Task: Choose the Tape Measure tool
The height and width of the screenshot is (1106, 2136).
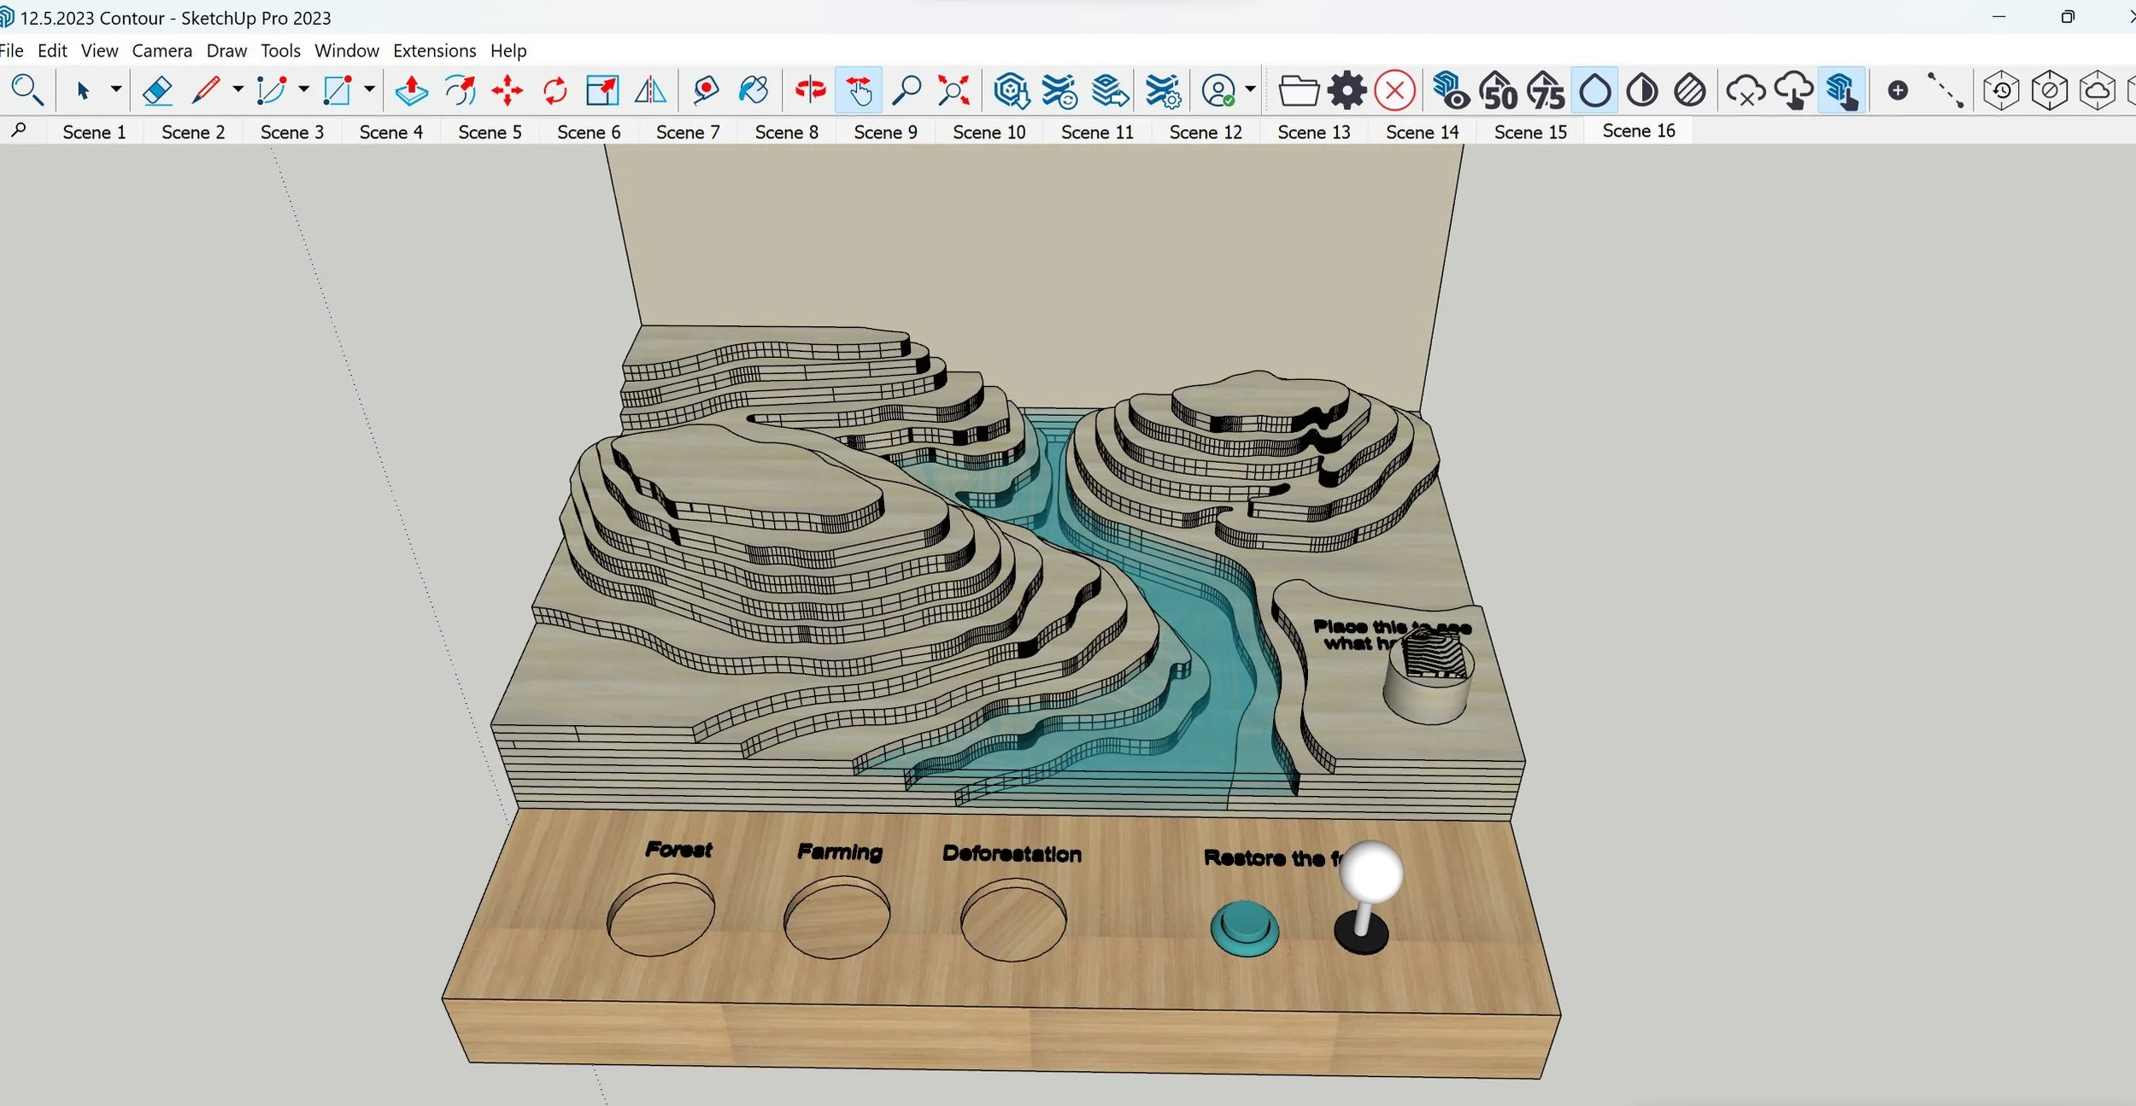Action: pyautogui.click(x=706, y=91)
